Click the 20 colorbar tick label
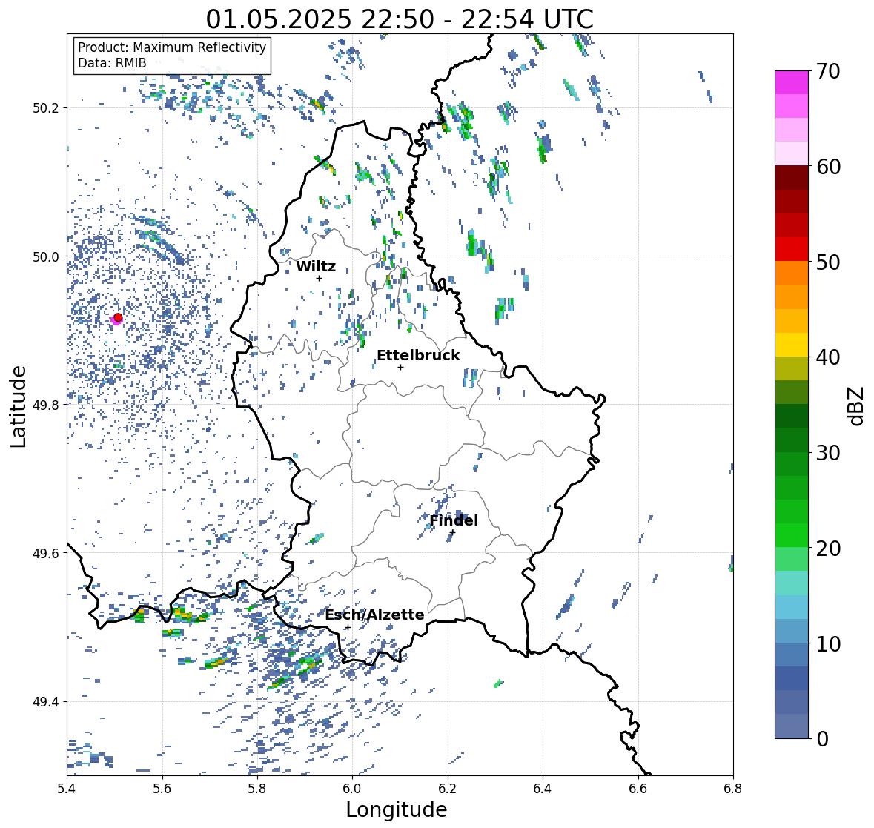The width and height of the screenshot is (874, 828). 828,549
